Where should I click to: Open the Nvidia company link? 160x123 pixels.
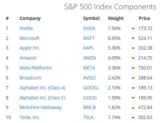pos(26,28)
